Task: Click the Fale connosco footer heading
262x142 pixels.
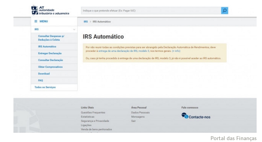Action: [190, 107]
